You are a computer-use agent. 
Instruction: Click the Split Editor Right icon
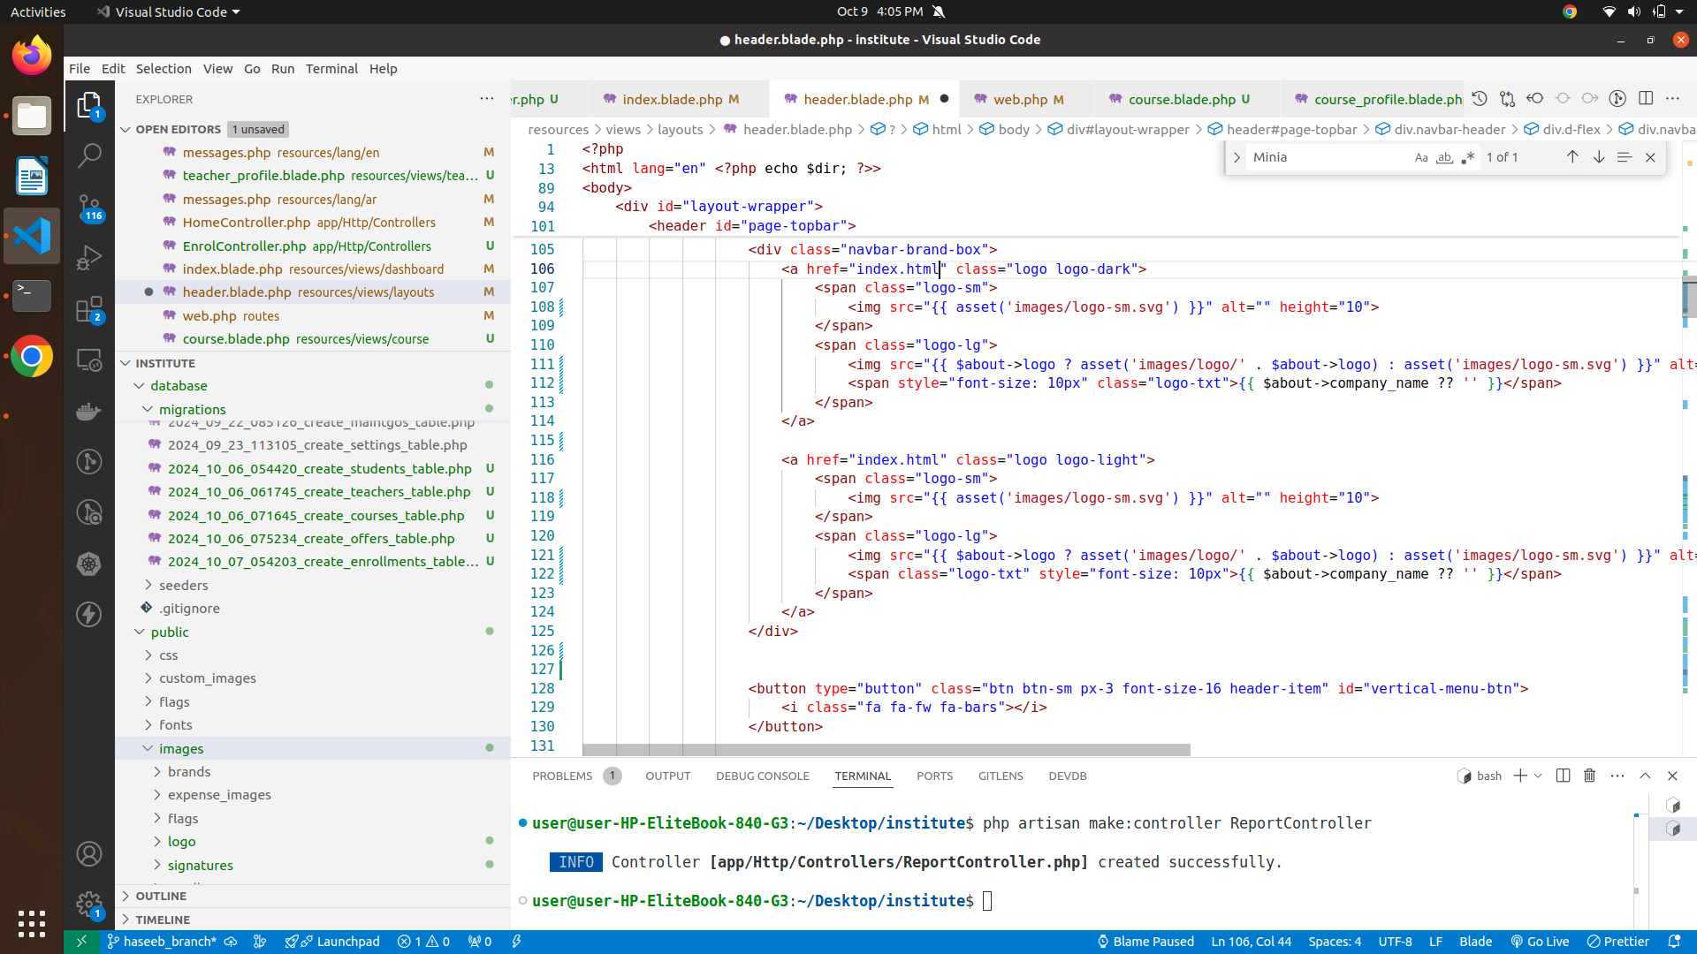tap(1645, 99)
